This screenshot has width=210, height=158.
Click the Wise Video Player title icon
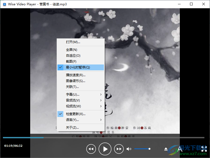[x=5, y=4]
